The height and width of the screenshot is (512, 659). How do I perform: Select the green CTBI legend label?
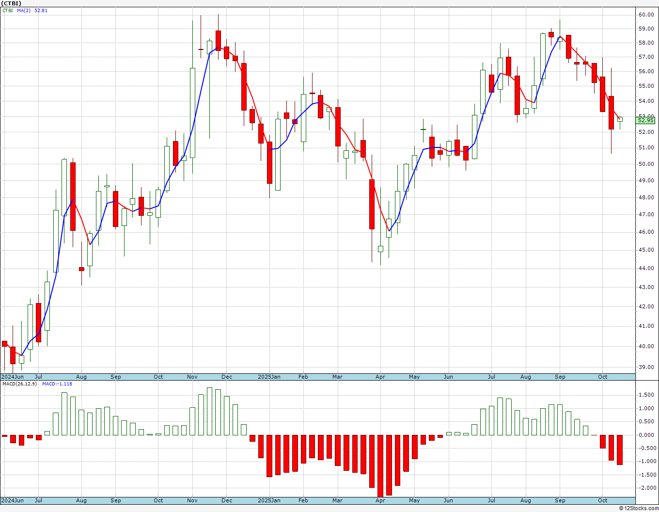tap(8, 10)
